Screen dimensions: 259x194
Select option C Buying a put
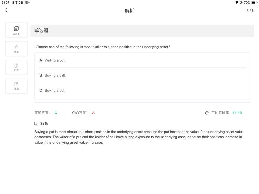(142, 90)
